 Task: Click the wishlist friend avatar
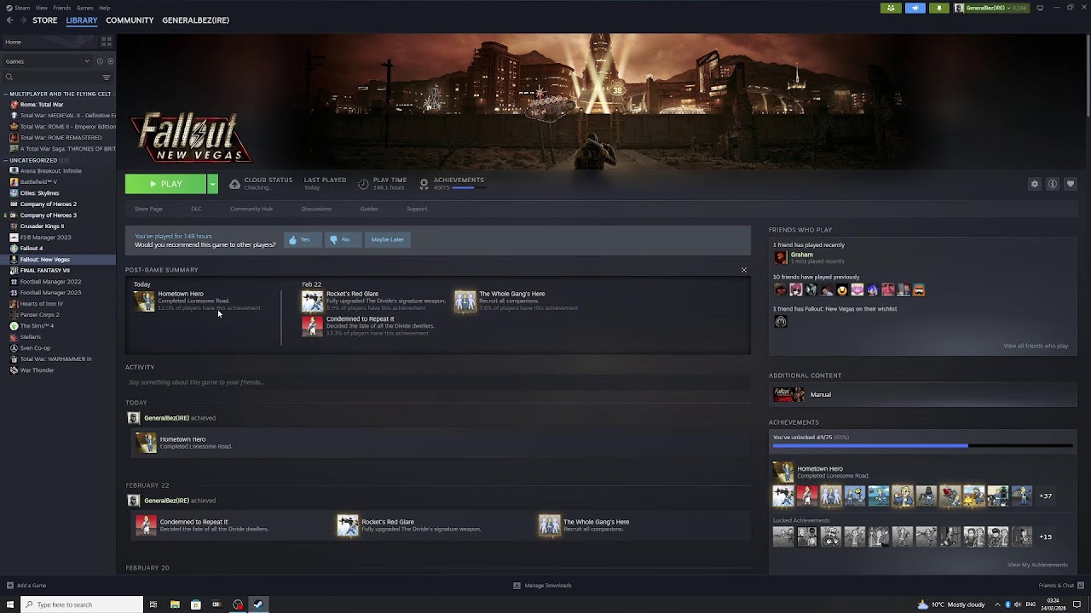tap(780, 321)
